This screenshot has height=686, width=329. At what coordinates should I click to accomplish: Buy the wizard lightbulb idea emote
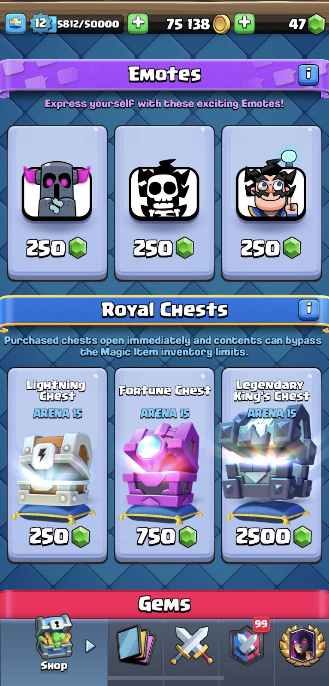(x=272, y=203)
